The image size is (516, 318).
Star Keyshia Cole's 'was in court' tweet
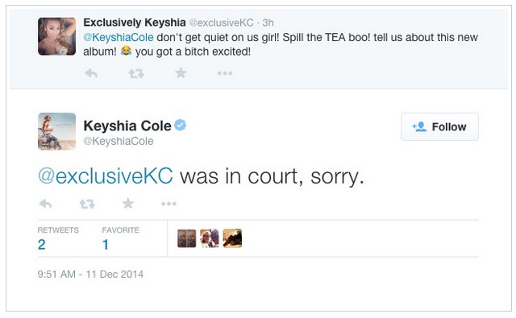[x=128, y=204]
